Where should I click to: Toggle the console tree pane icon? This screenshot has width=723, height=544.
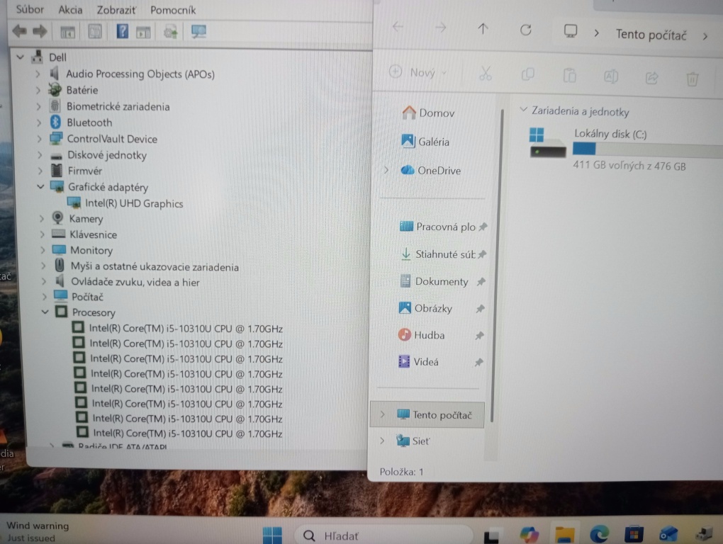pos(67,31)
